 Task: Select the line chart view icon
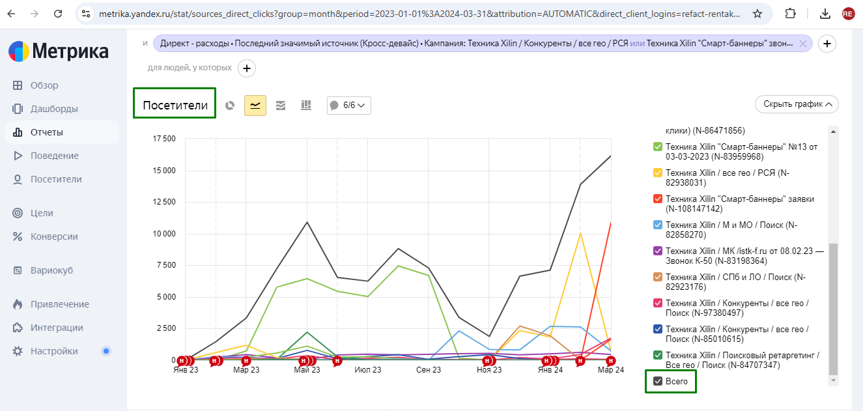click(x=255, y=106)
